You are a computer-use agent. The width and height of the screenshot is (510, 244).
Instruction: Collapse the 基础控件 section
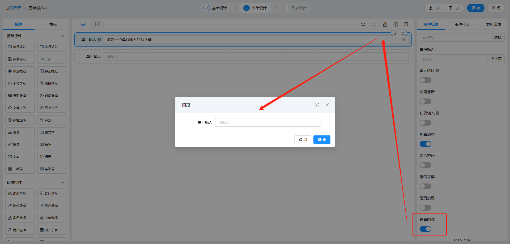point(63,36)
